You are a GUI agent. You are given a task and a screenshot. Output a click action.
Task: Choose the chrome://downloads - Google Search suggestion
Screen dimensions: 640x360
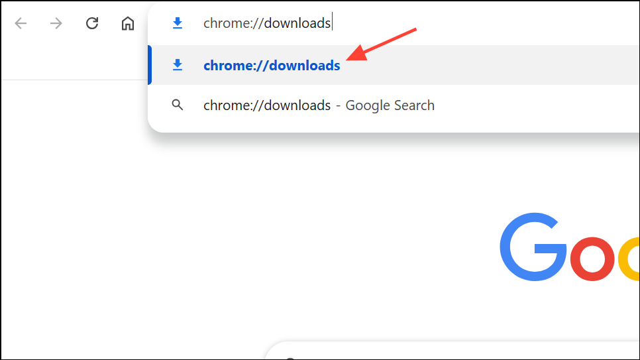266,105
